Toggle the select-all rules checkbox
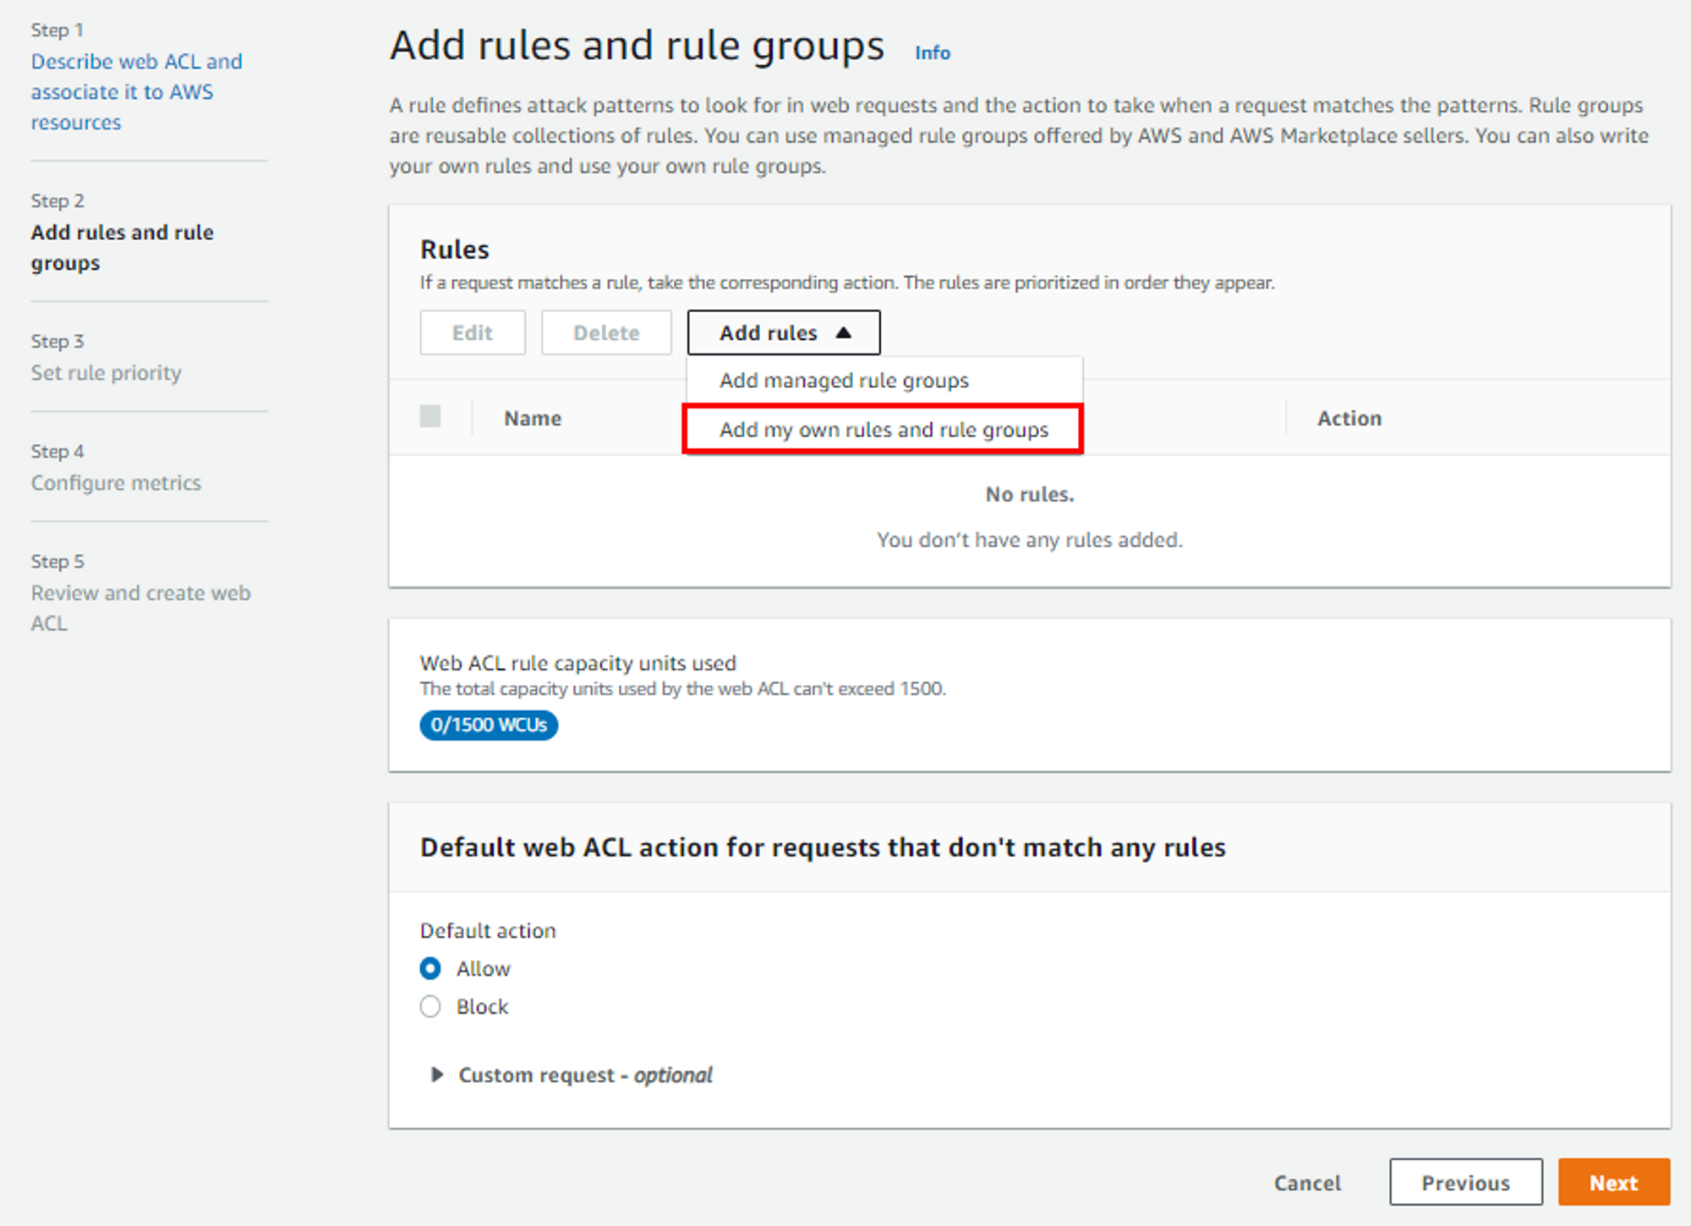The width and height of the screenshot is (1691, 1226). 430,416
